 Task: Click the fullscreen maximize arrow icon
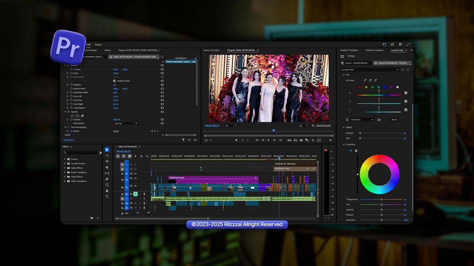[x=408, y=44]
